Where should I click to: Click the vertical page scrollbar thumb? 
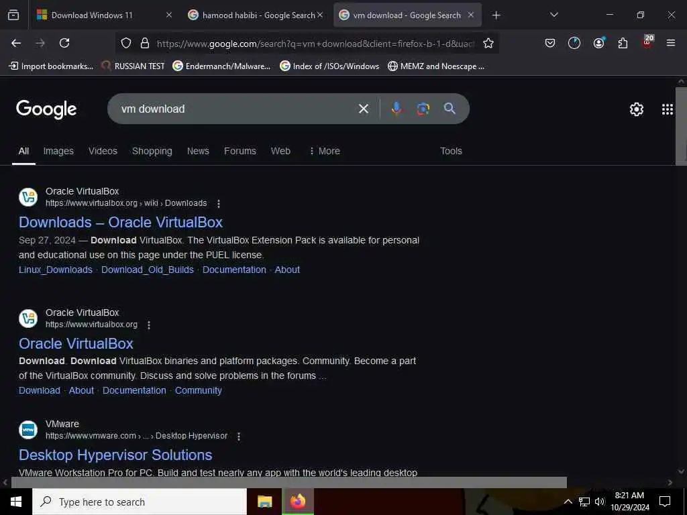click(681, 126)
